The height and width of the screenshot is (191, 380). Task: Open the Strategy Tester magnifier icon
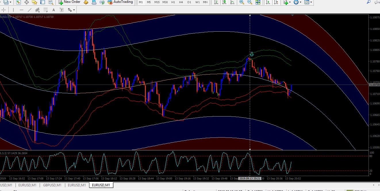[x=51, y=2]
